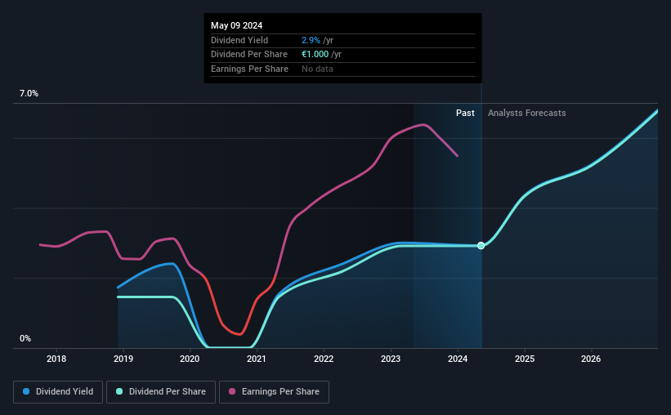Toggle the Dividend Yield legend button
The height and width of the screenshot is (415, 671).
tap(58, 392)
